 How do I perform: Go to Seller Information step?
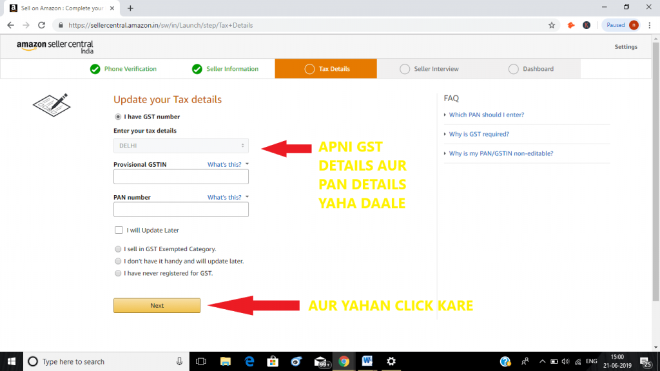point(225,69)
